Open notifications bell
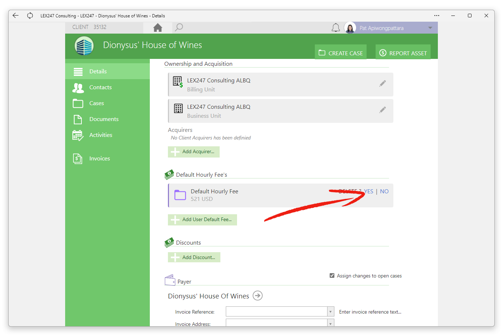Screen dimensions: 503x336 [x=336, y=28]
